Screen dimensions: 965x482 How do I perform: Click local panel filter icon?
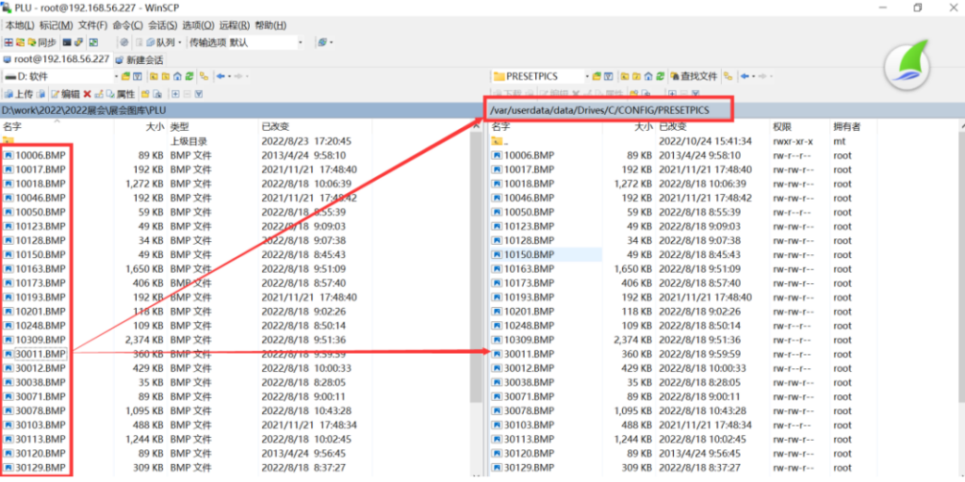click(x=138, y=77)
